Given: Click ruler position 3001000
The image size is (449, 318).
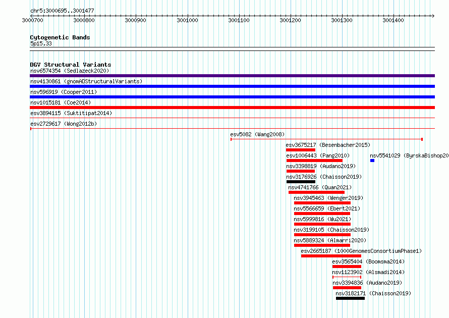Looking at the screenshot, I should click(187, 20).
